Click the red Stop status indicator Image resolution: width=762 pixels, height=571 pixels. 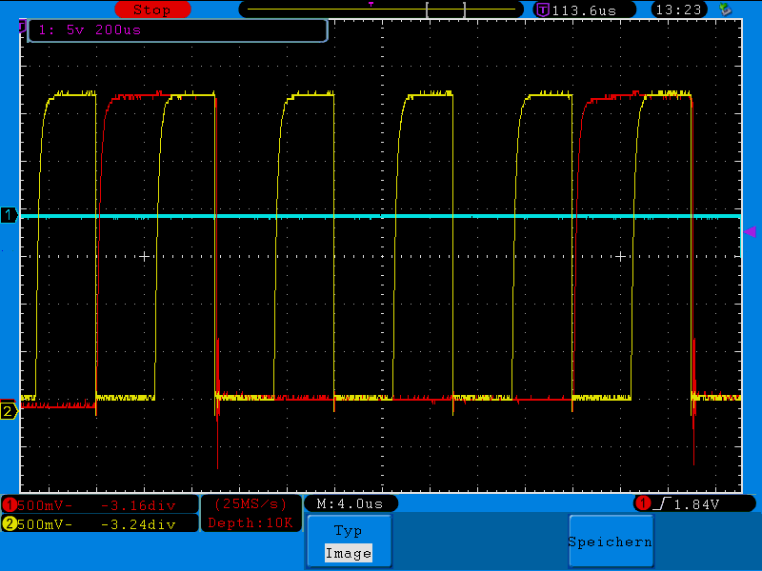point(152,10)
